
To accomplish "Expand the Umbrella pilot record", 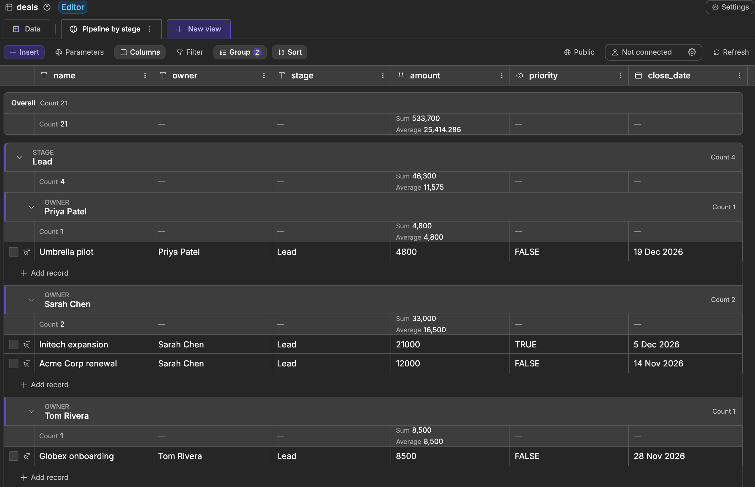I will point(26,252).
